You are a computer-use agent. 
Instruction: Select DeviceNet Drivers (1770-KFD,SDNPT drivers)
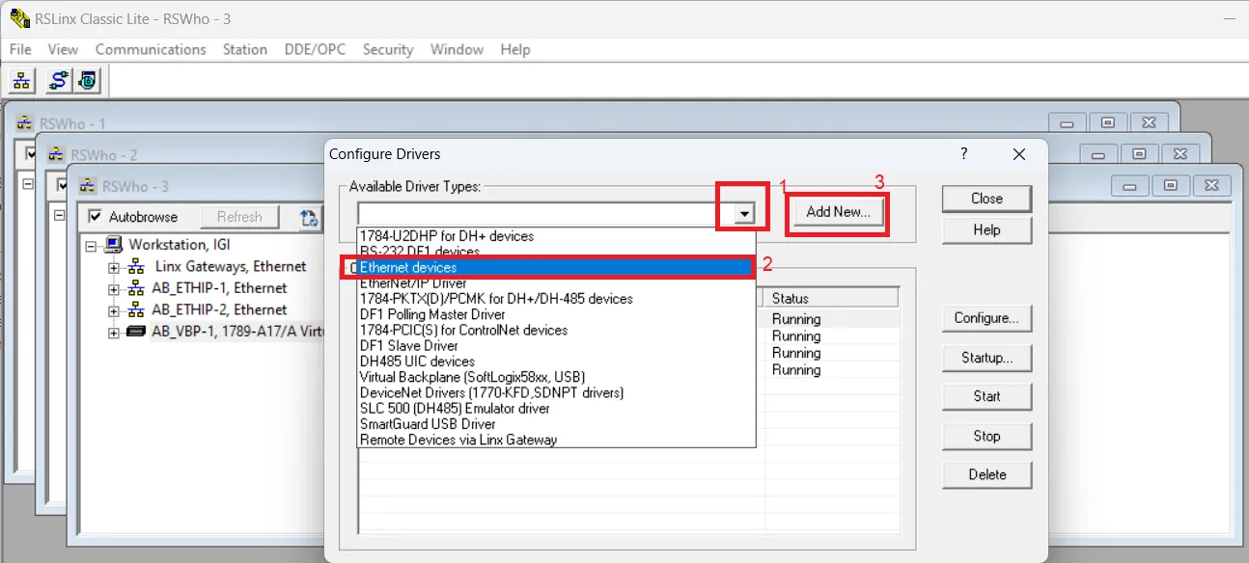tap(556, 392)
